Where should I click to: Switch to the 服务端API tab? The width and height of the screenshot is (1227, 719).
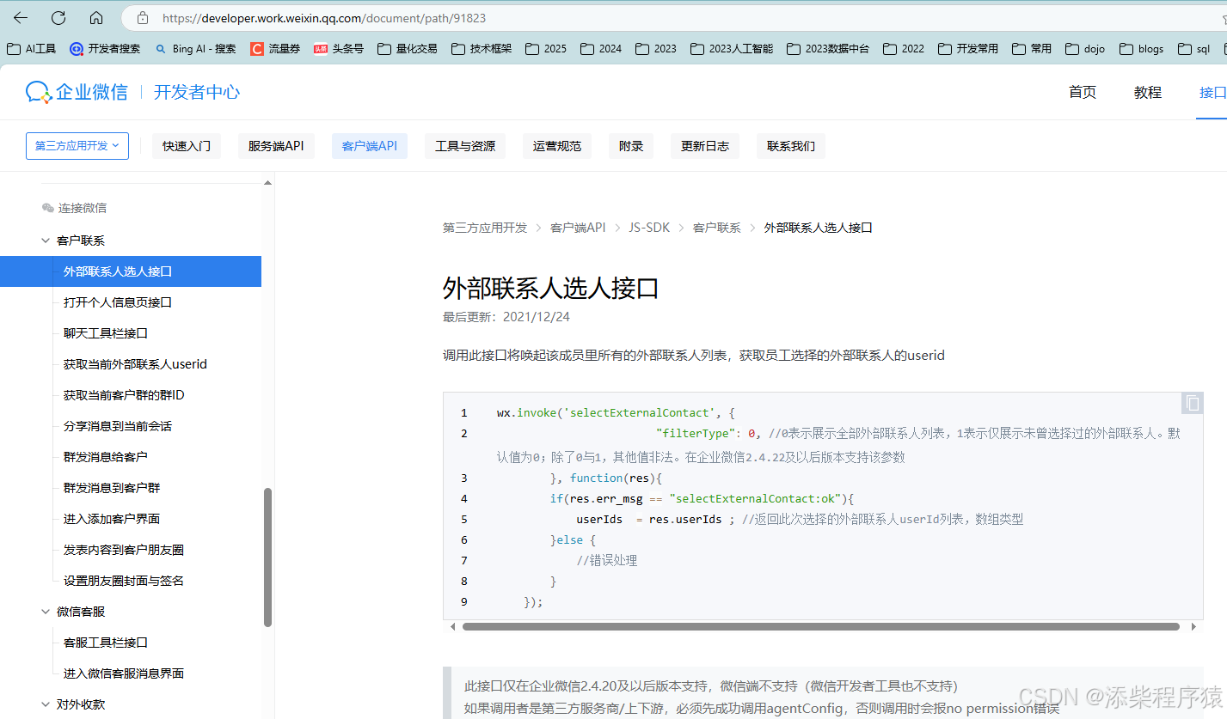click(276, 146)
